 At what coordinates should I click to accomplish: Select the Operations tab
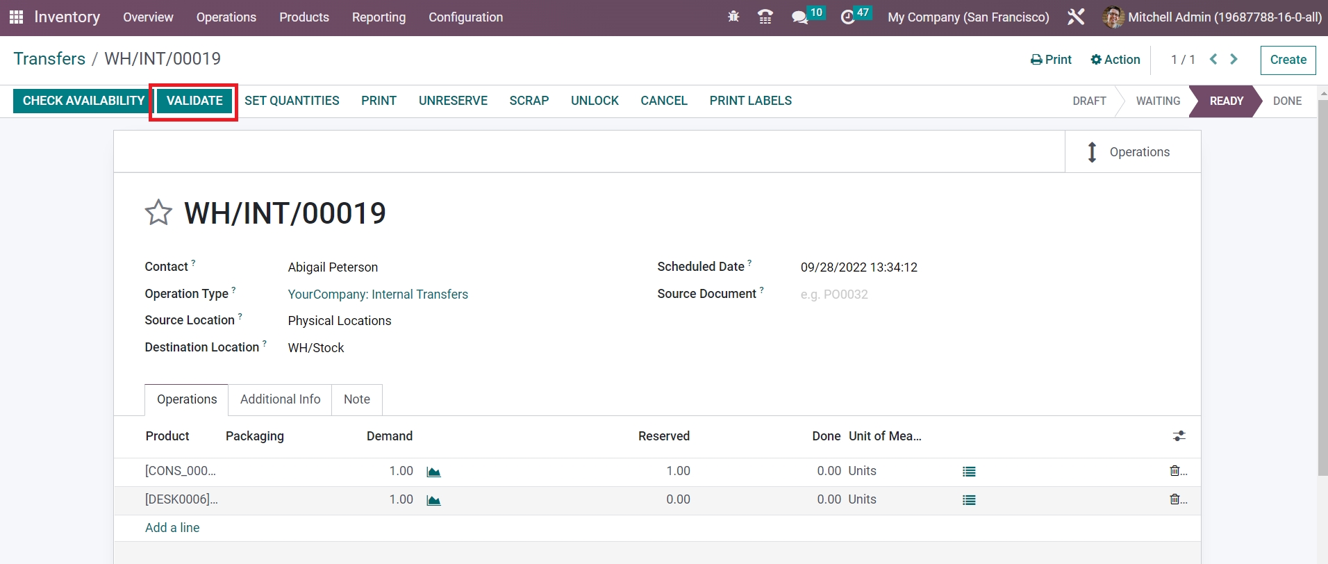point(187,399)
